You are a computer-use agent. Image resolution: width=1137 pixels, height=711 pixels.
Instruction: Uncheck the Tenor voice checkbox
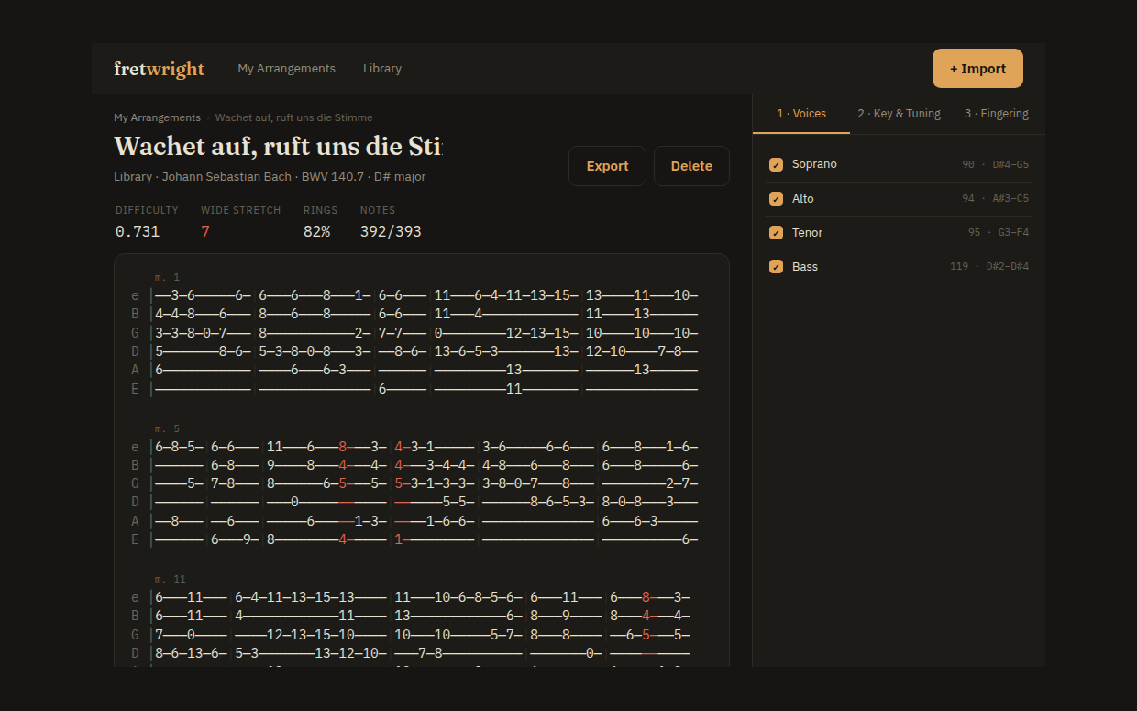(x=776, y=233)
